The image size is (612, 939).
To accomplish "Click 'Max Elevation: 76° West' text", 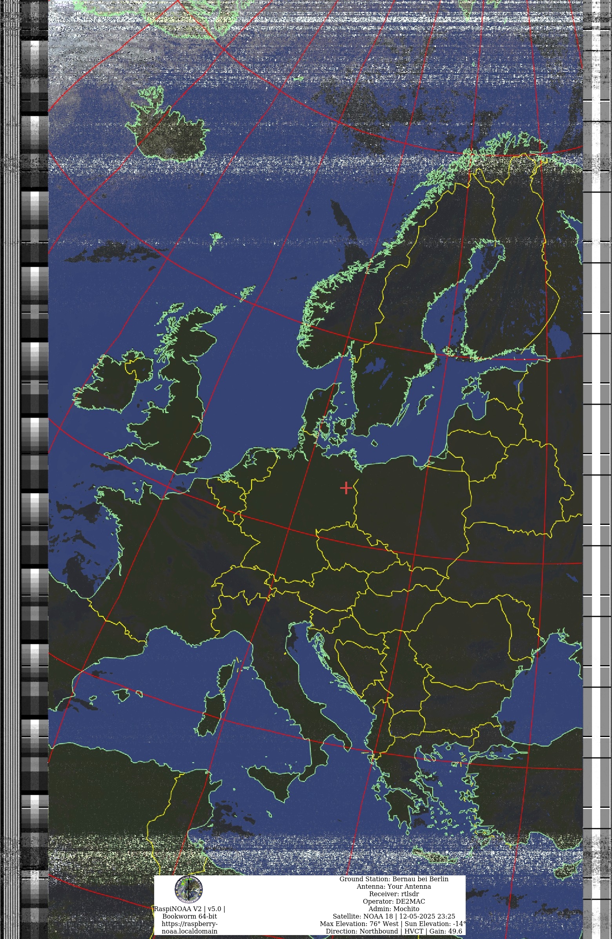I will coord(360,924).
